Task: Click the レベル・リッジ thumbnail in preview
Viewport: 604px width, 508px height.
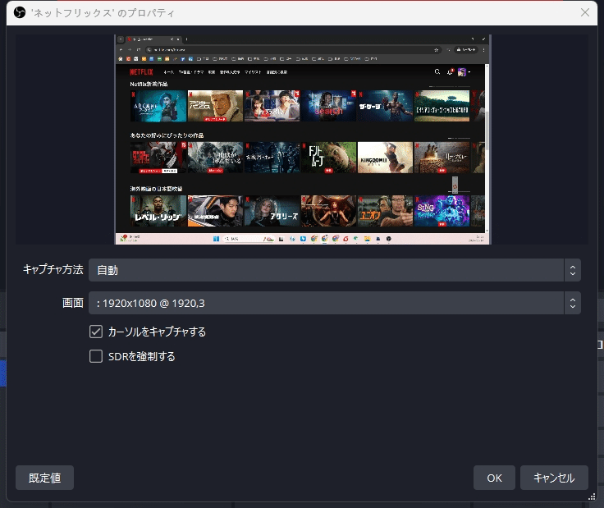Action: [158, 211]
